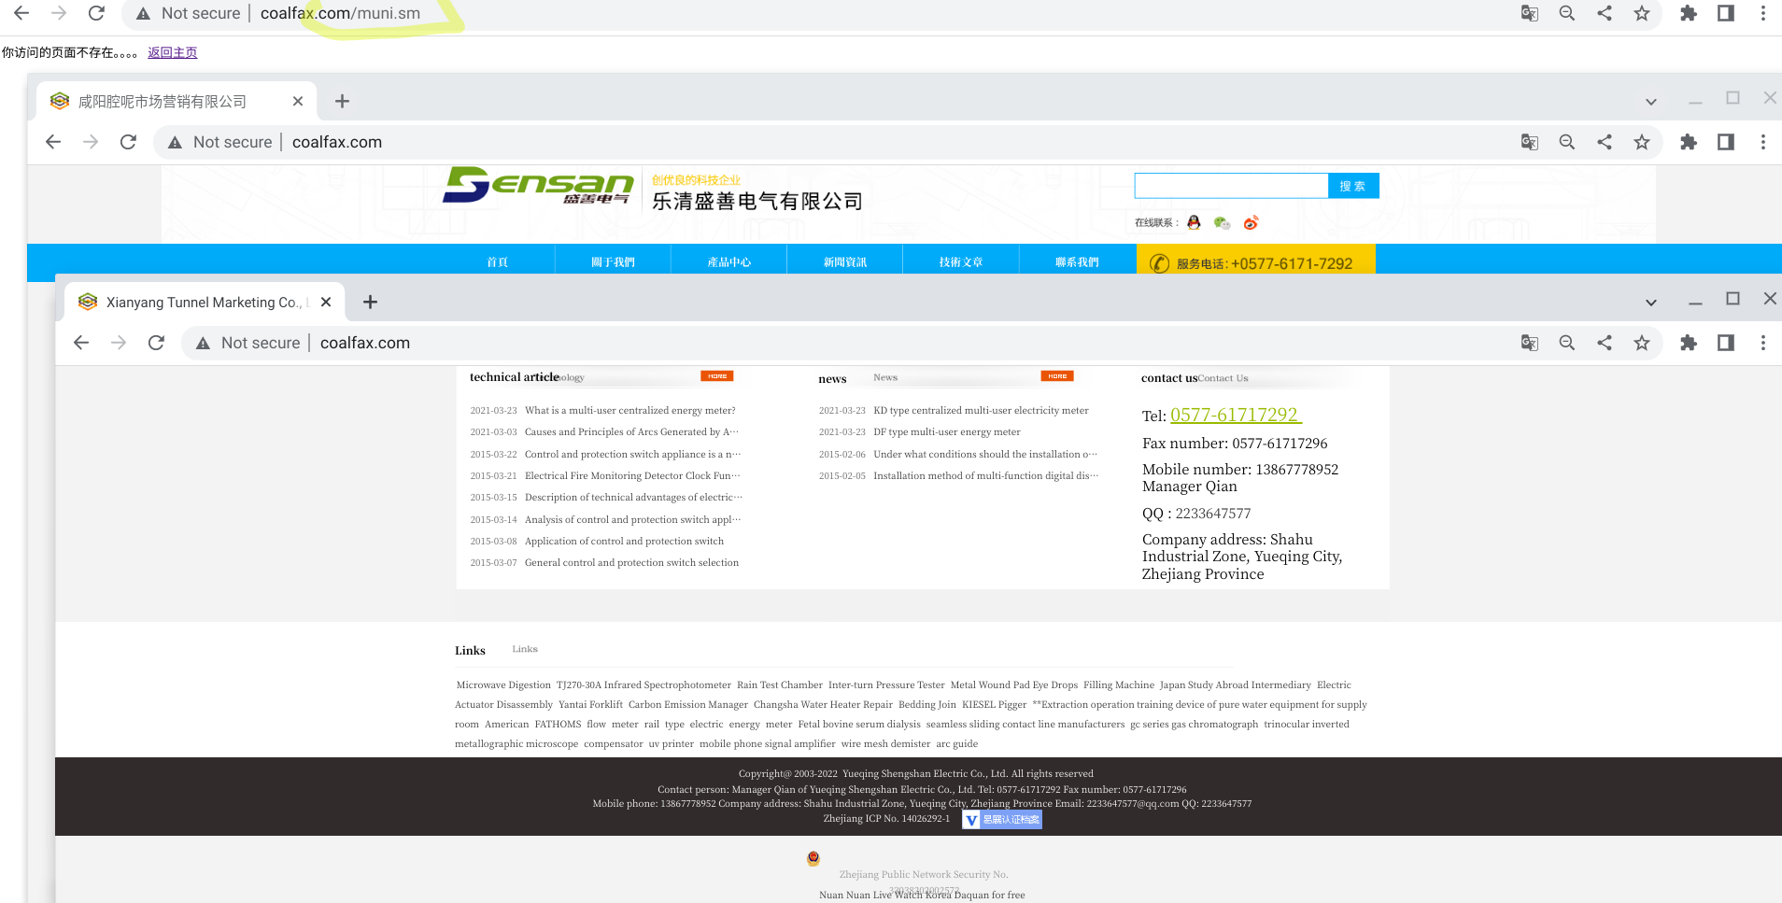This screenshot has height=903, width=1782.
Task: Bookmark page via star in topmost toolbar
Action: [x=1642, y=13]
